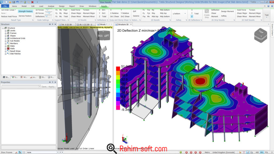Image resolution: width=274 pixels, height=154 pixels.
Task: Click the New document icon in quick access toolbar
Action: [x=6, y=2]
